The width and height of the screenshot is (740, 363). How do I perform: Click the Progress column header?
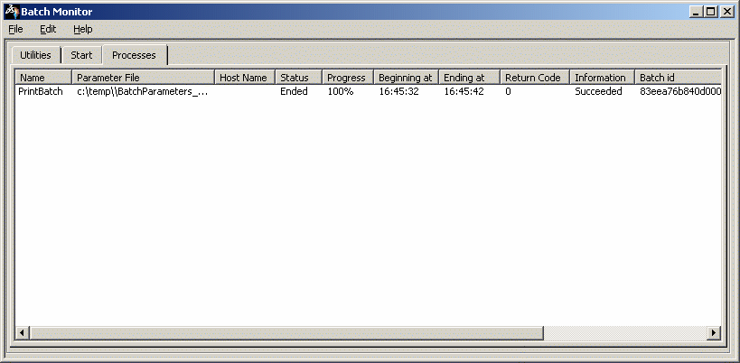coord(347,78)
